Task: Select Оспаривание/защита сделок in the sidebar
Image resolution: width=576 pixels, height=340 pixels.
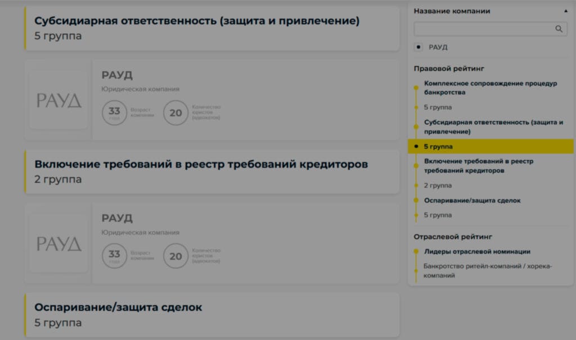Action: [472, 201]
